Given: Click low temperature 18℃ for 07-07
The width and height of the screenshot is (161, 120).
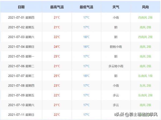Looking at the screenshot, I should pos(86,76).
